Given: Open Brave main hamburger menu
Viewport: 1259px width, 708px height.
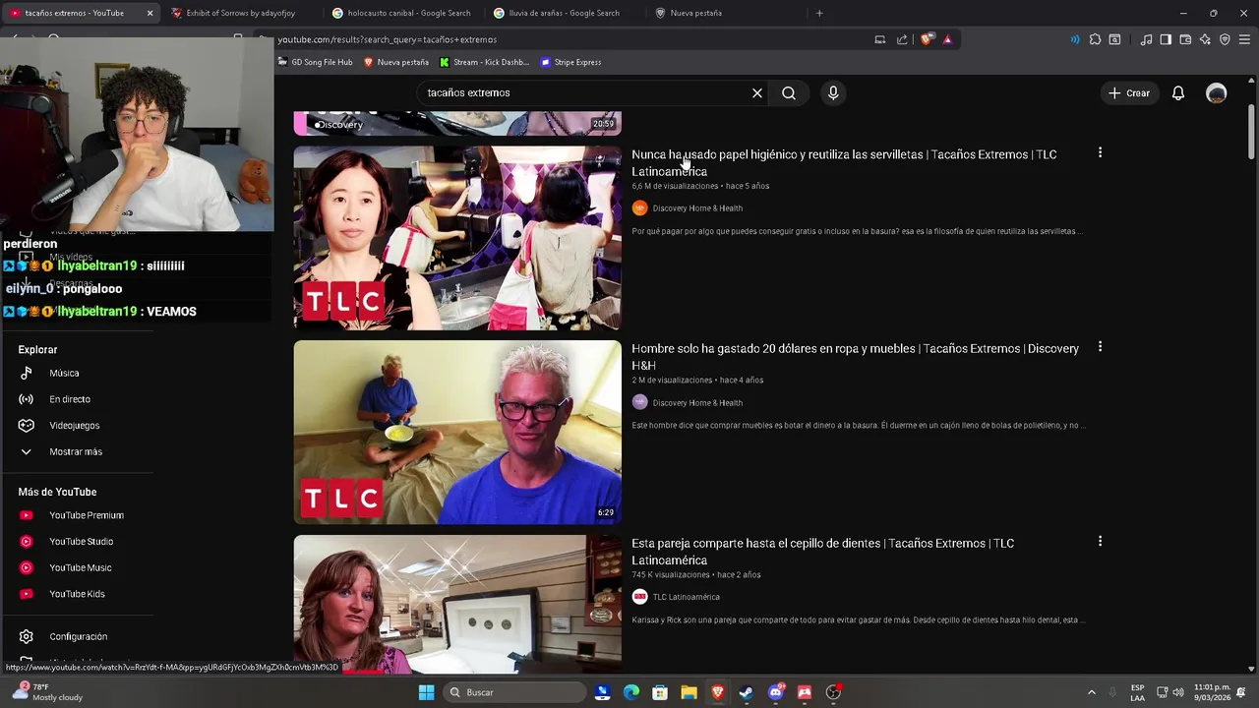Looking at the screenshot, I should [1244, 39].
